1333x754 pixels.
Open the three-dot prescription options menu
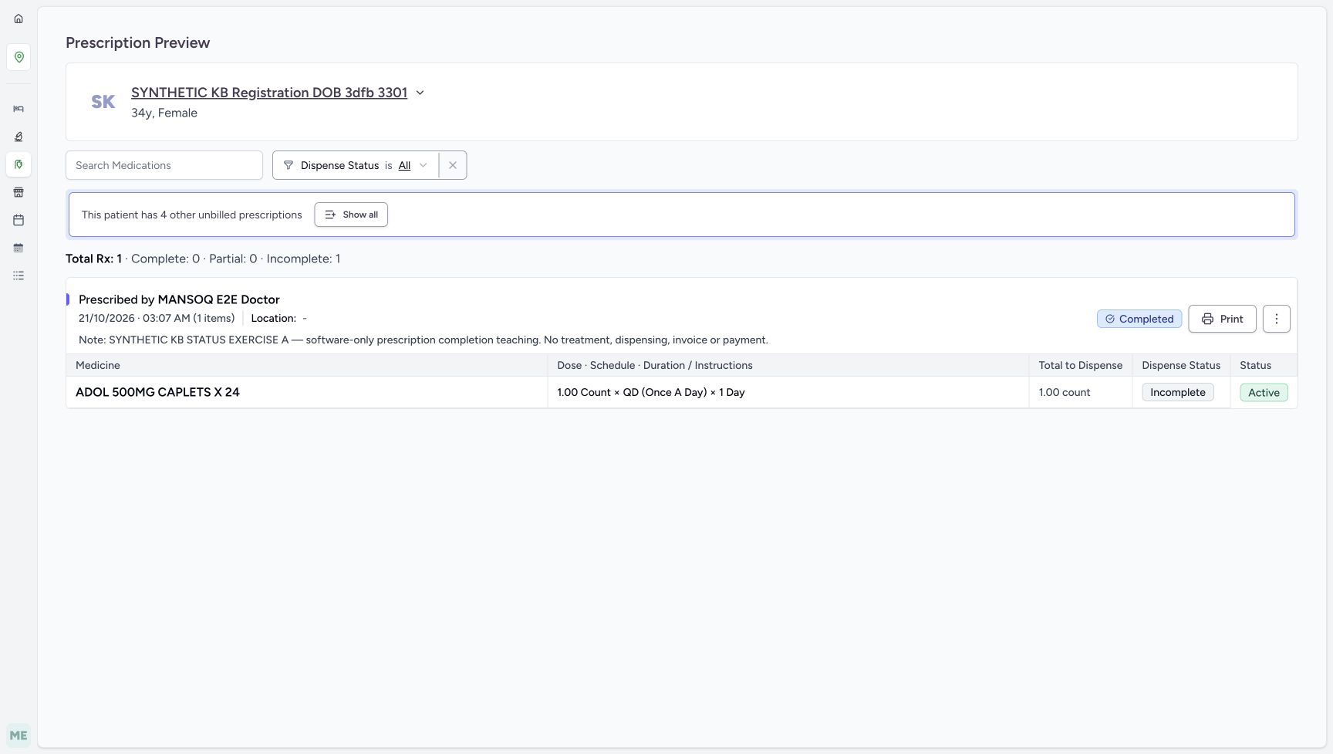pos(1277,319)
